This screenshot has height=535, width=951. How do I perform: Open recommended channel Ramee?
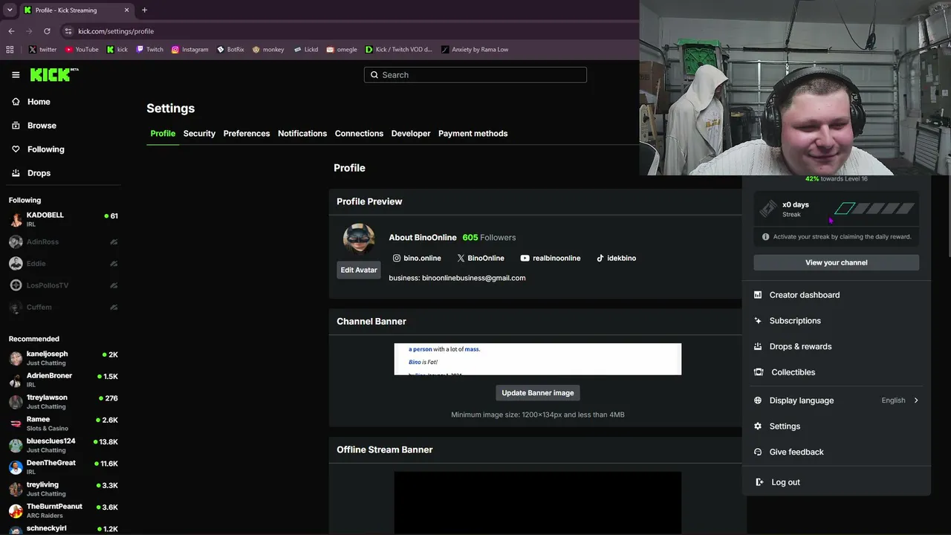63,424
